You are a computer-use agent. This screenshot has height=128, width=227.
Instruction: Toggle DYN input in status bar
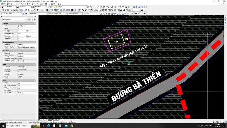[66, 122]
